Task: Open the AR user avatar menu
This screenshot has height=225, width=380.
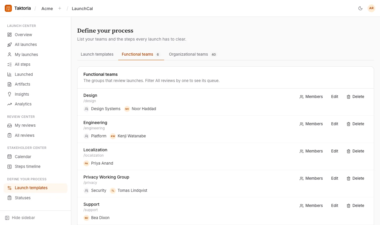Action: (371, 8)
